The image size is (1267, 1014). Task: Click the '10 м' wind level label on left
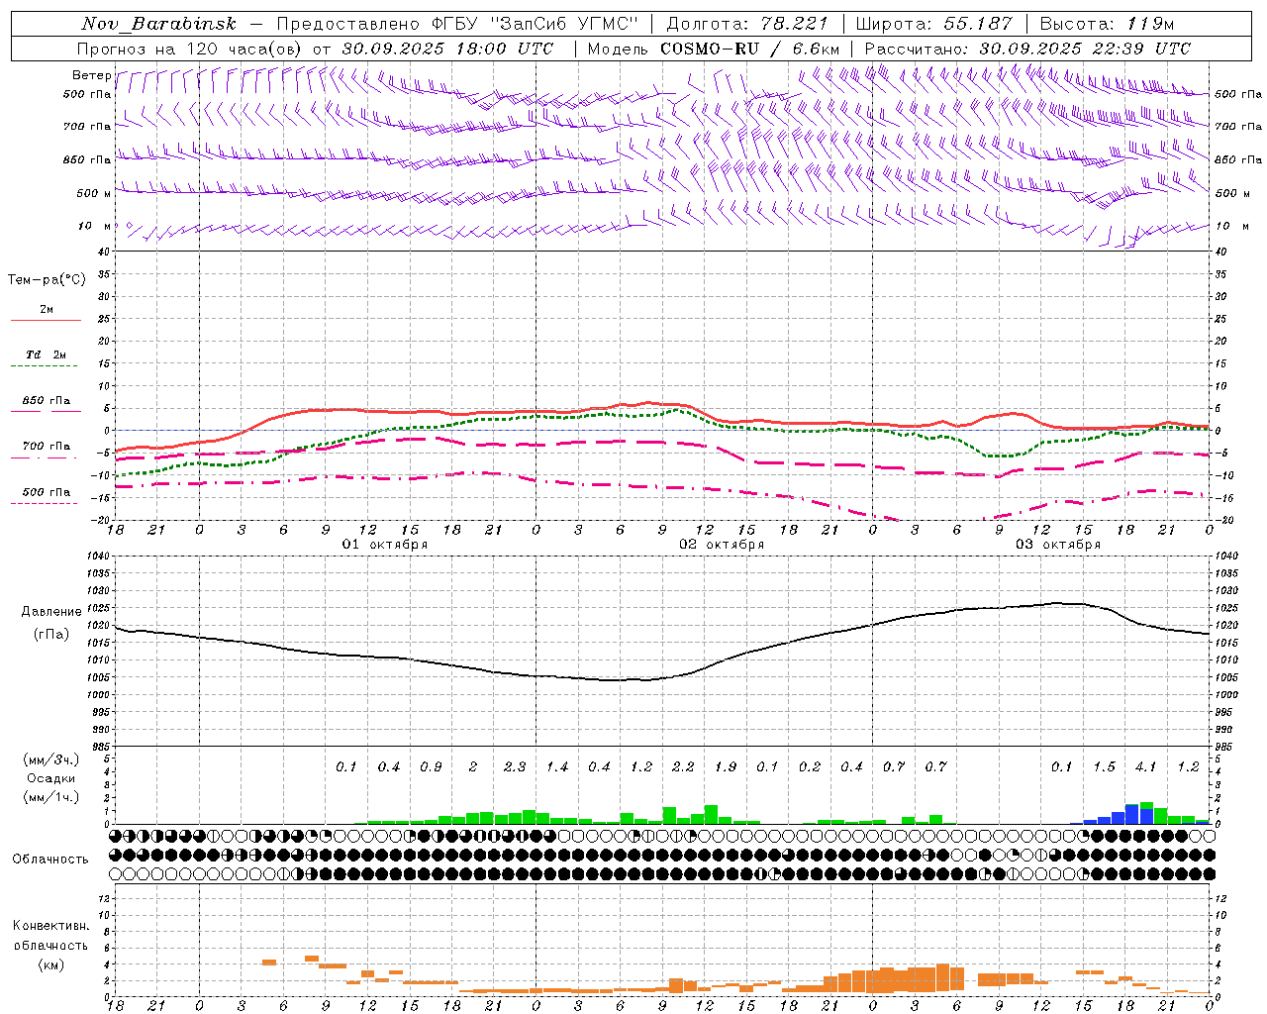[x=95, y=226]
